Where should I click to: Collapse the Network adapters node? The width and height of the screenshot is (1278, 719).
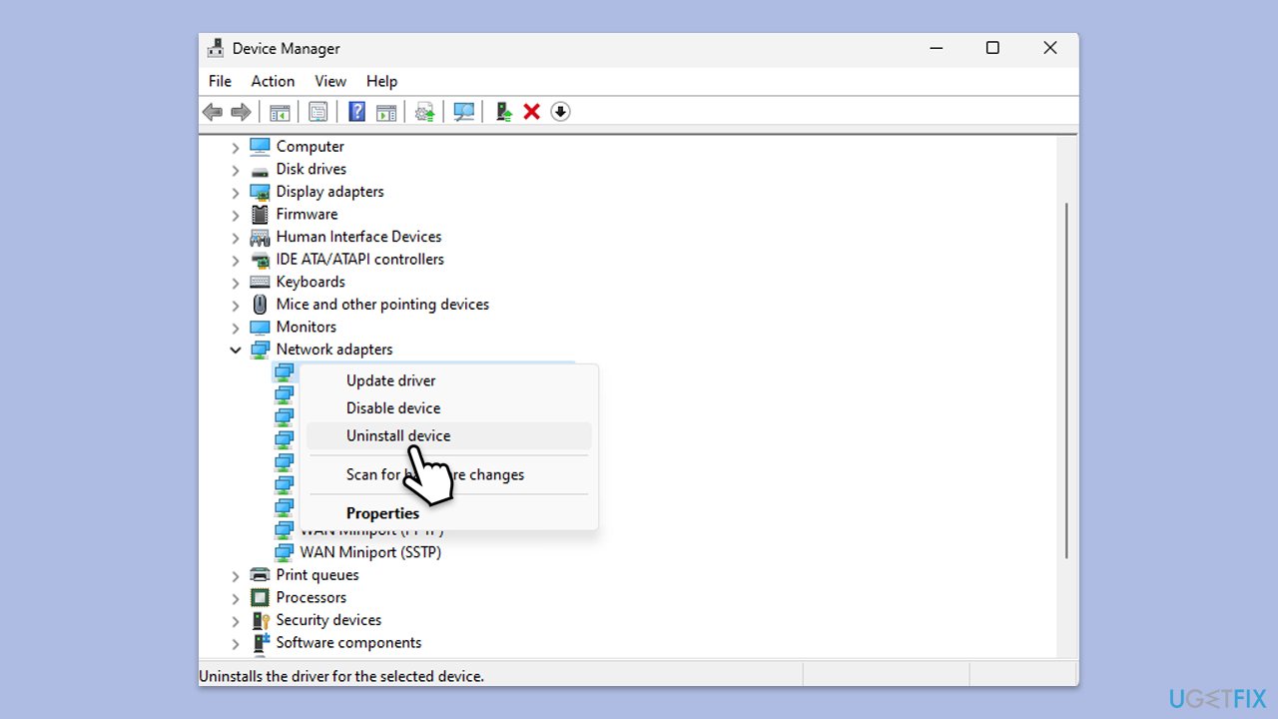(x=236, y=350)
